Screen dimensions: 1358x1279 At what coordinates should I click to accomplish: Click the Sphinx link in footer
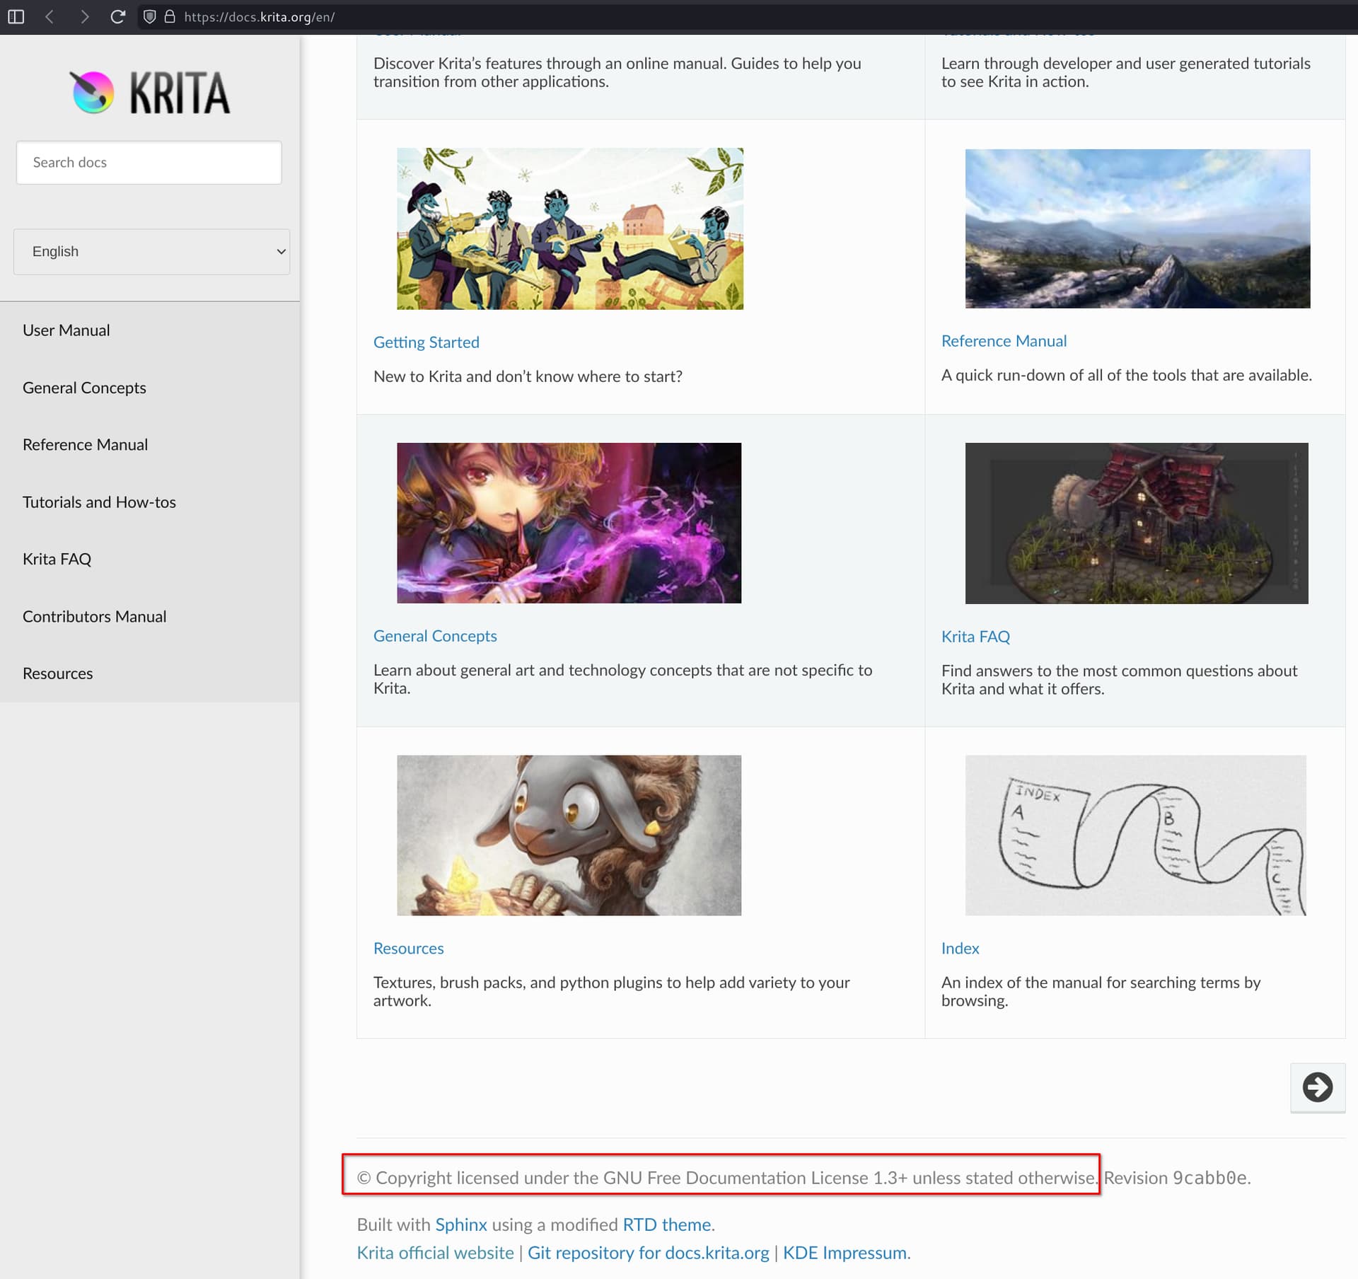(x=460, y=1225)
